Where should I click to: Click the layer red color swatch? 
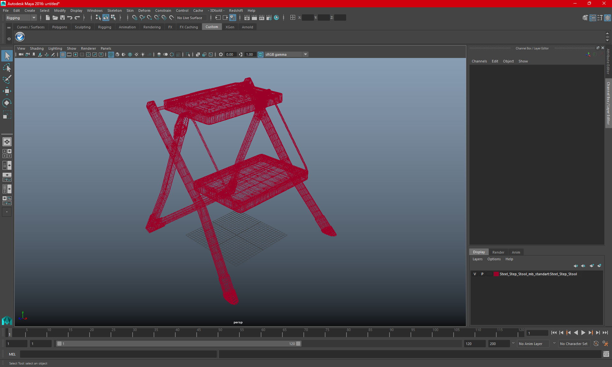click(496, 274)
